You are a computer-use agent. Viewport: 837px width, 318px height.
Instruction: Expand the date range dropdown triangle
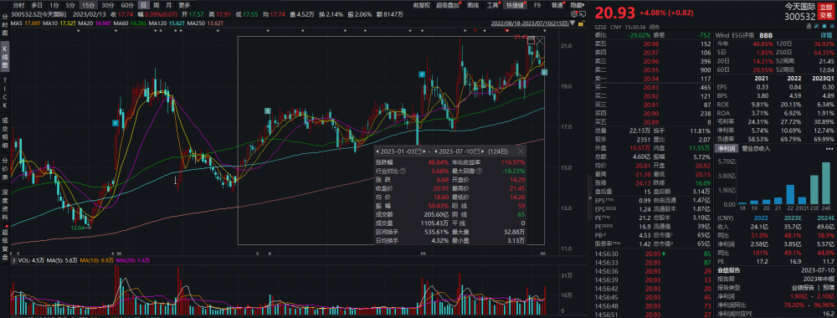coord(573,23)
